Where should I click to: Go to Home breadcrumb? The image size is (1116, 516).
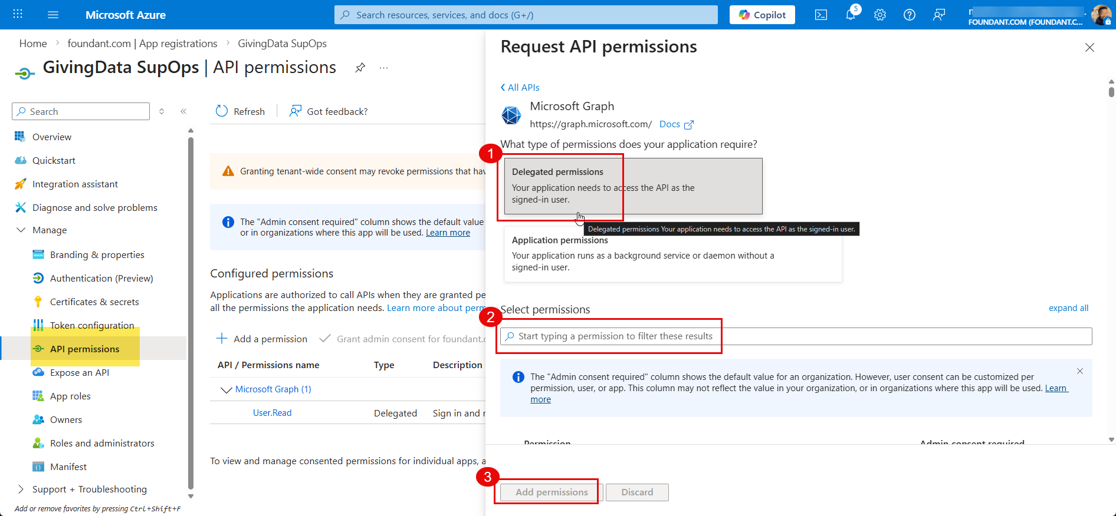pos(33,44)
